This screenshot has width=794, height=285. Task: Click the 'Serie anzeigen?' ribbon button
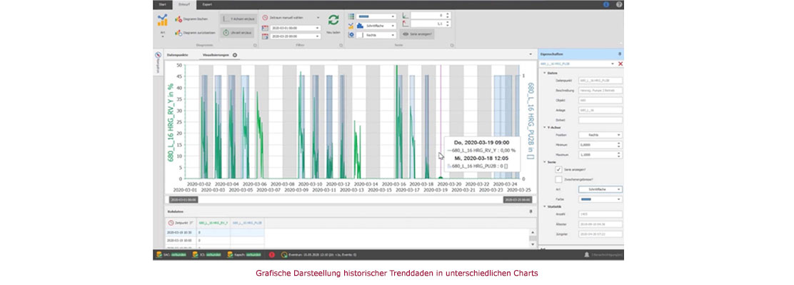417,34
